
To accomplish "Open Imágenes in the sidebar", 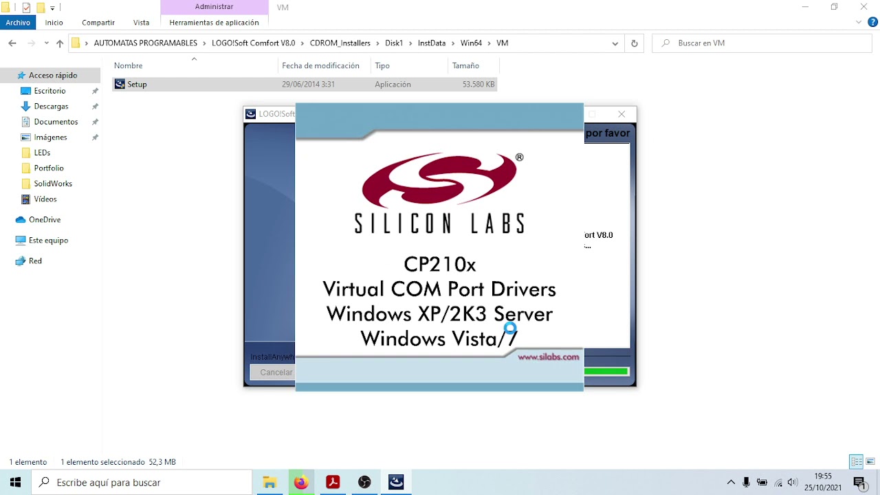I will pyautogui.click(x=51, y=137).
